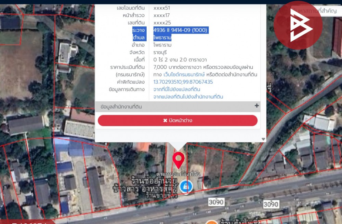Open link จากแปลงที่ดินไปยังสำนักงานที่ดิน
The height and width of the screenshot is (224, 342).
coord(188,97)
